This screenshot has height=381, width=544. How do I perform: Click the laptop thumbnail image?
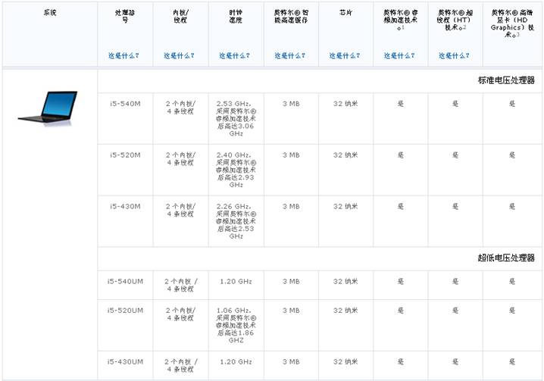[48, 108]
